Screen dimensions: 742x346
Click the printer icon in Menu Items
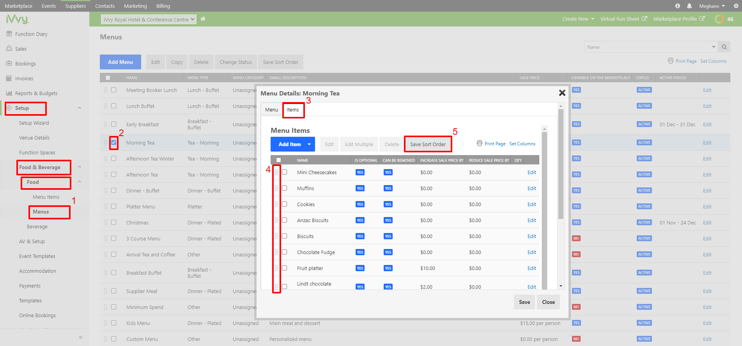coord(479,143)
